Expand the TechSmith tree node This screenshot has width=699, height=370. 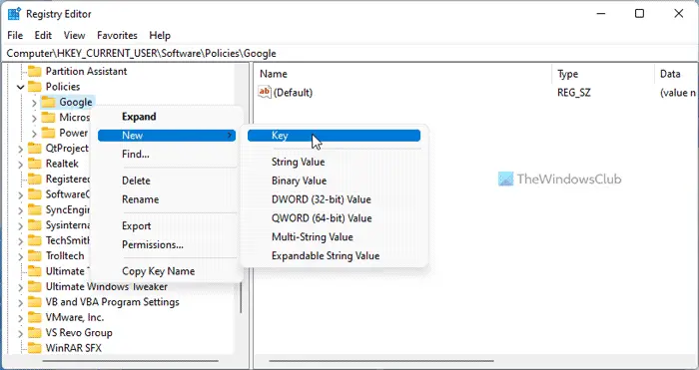[21, 241]
